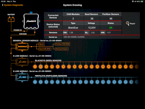Select FertilEye fertilizer sensor 17
The width and height of the screenshot is (145, 109).
pos(126,82)
